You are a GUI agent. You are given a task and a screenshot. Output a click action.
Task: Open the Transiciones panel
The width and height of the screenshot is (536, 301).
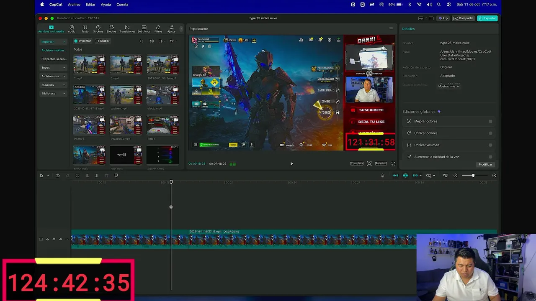coord(127,29)
